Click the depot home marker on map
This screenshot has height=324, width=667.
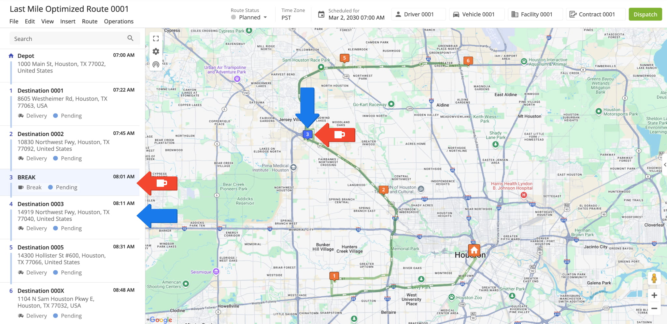[x=474, y=250]
